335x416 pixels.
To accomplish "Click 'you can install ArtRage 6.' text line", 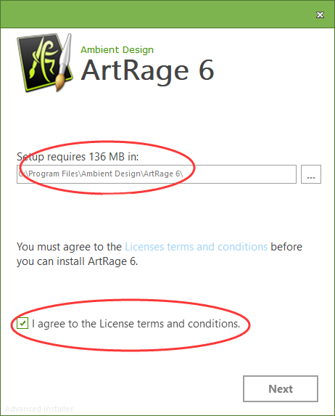I will click(78, 261).
